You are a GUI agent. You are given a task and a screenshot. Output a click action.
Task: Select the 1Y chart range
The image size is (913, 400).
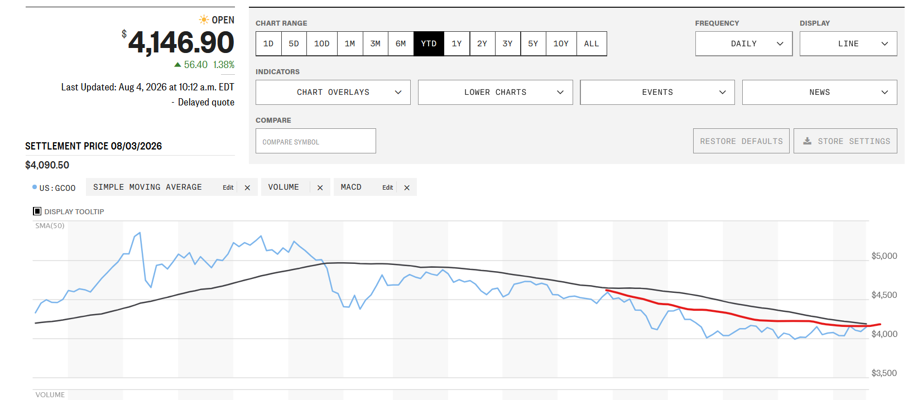point(457,44)
